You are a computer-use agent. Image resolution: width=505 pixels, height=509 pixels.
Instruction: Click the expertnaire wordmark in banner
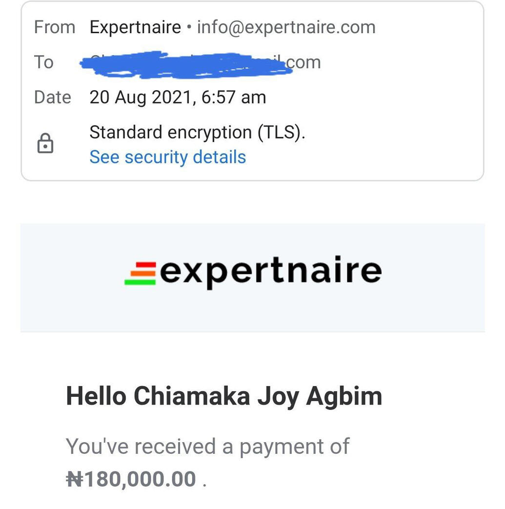(x=270, y=272)
